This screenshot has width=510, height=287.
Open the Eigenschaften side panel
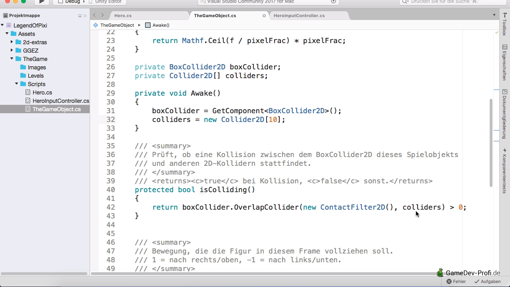(x=504, y=62)
